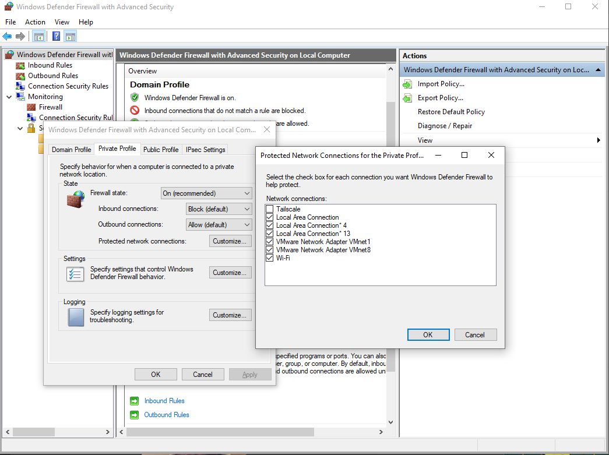Enable the Tailscale connection checkbox
The height and width of the screenshot is (455, 609).
click(x=270, y=209)
